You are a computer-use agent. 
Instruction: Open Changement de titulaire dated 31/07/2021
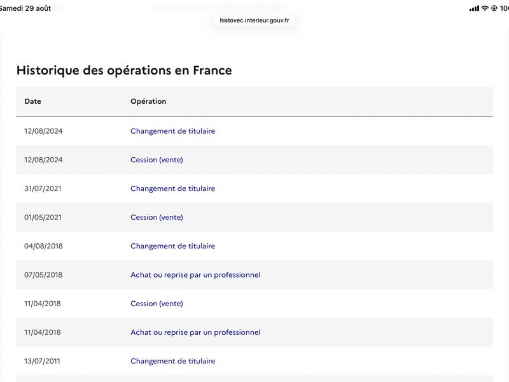click(172, 188)
